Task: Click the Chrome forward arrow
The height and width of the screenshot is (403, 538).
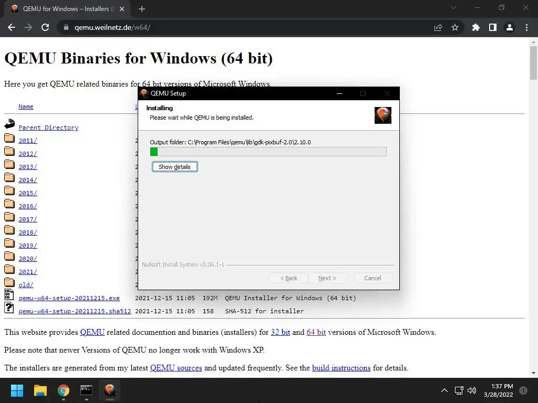Action: click(x=28, y=27)
